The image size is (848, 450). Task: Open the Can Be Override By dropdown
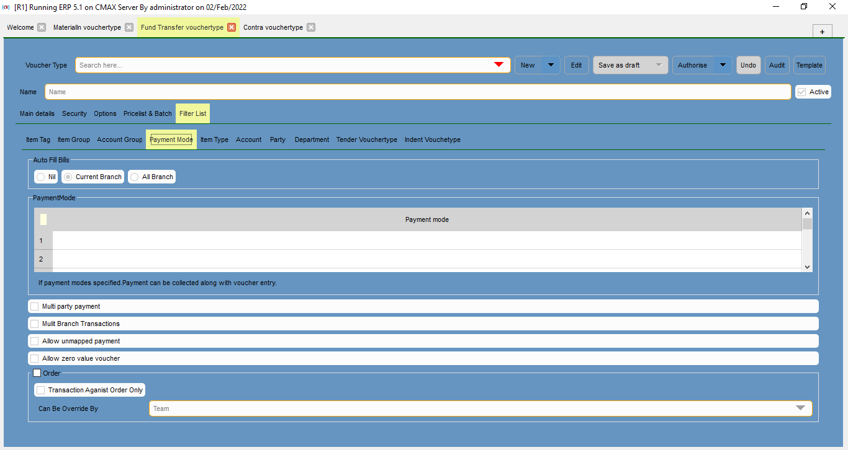[801, 408]
